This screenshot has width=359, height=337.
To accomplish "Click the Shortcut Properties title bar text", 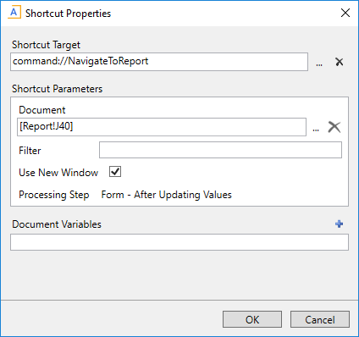I will pyautogui.click(x=68, y=14).
